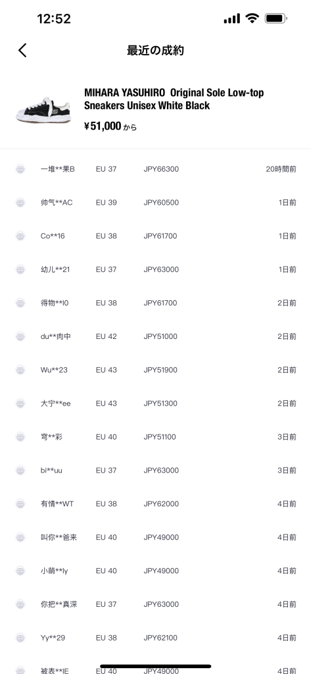Image resolution: width=311 pixels, height=674 pixels.
Task: Tap avatar icon beside du**肉中
Action: coord(20,336)
